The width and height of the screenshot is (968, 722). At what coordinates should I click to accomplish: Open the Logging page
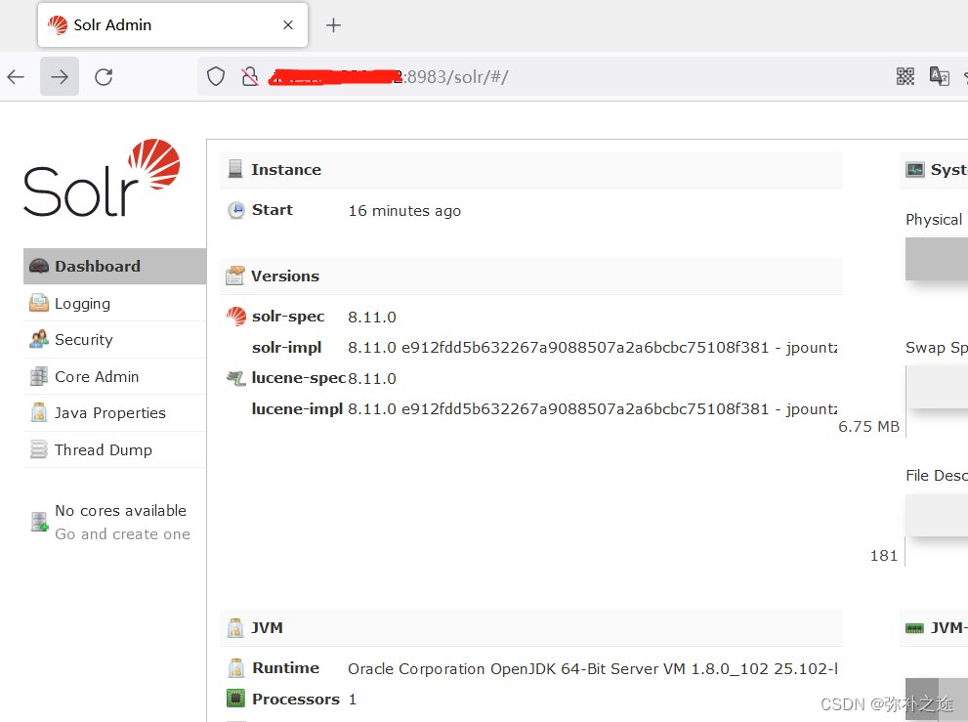tap(115, 303)
